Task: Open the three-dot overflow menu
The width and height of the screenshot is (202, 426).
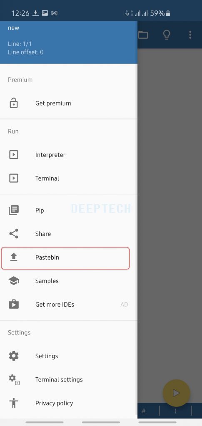Action: pos(190,35)
